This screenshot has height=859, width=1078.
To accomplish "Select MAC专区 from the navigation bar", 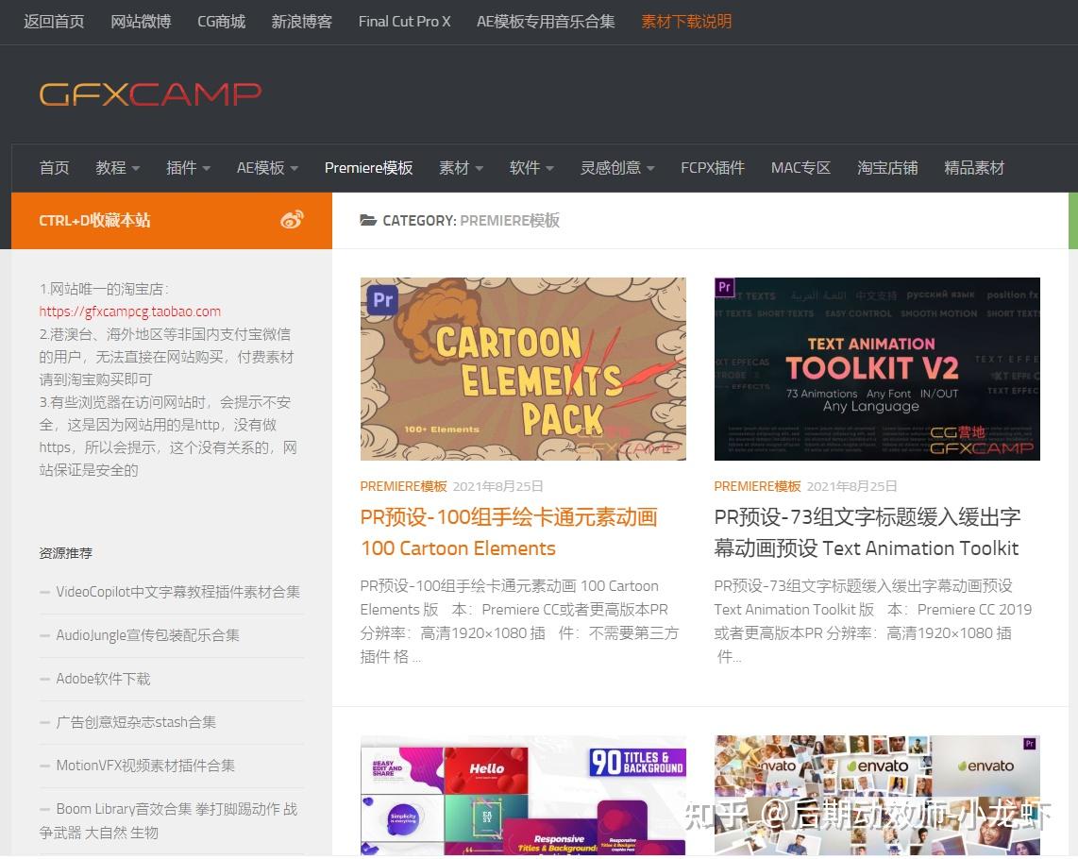I will (x=800, y=167).
